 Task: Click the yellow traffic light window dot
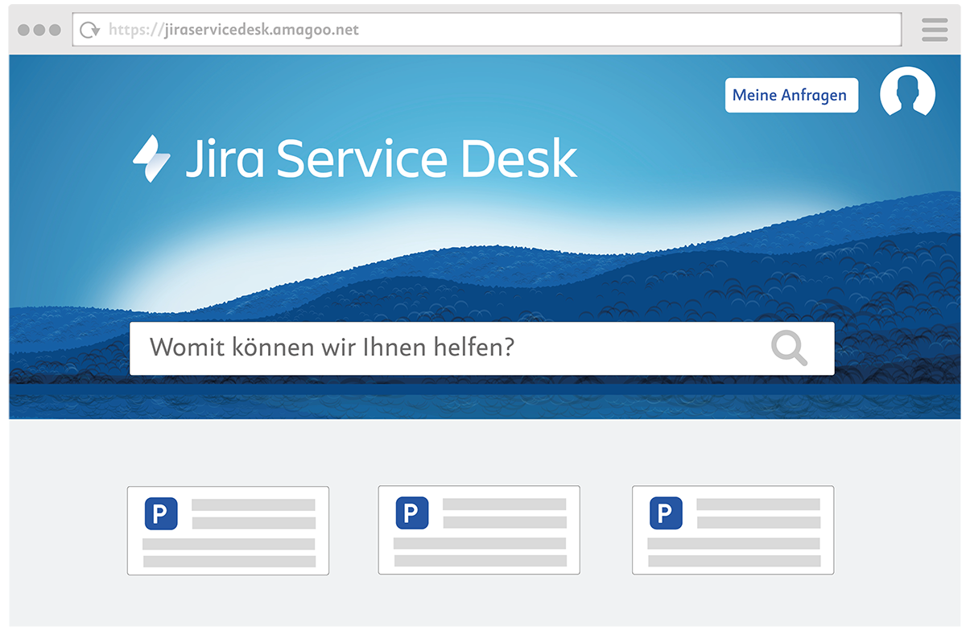pyautogui.click(x=38, y=29)
